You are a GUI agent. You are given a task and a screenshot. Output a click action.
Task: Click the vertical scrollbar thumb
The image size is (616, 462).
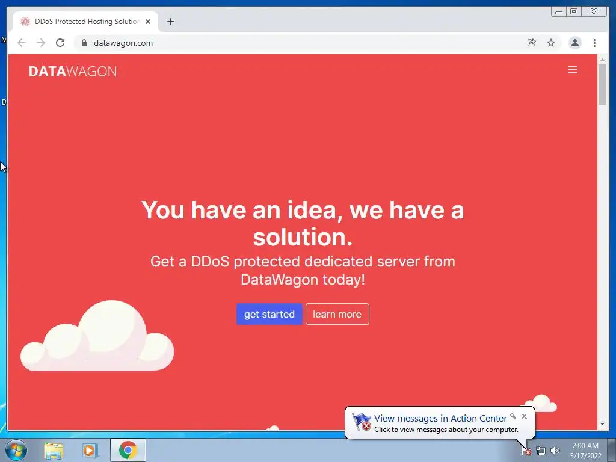point(602,84)
